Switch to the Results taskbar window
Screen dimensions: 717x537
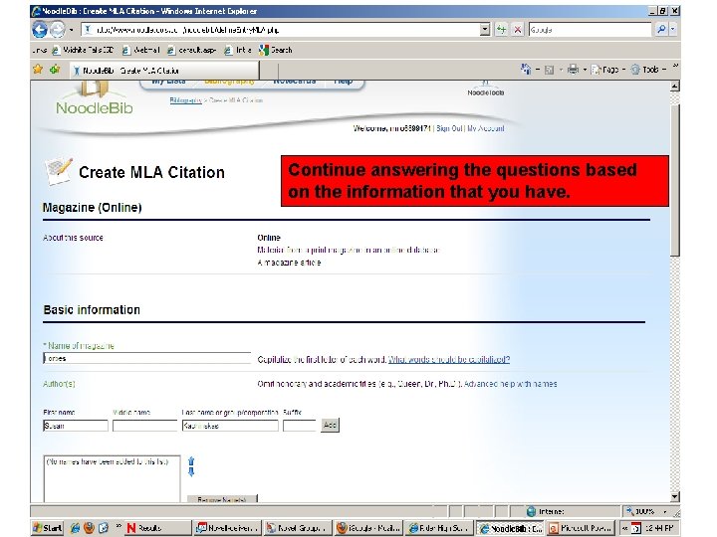[157, 528]
